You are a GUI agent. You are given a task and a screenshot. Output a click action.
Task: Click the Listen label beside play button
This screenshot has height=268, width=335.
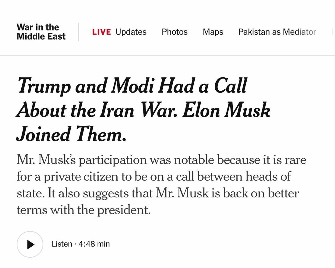pyautogui.click(x=62, y=244)
